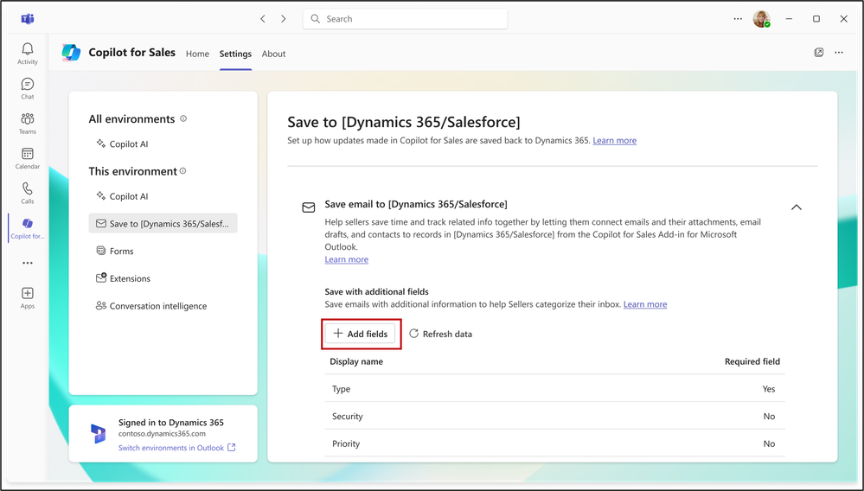Click the Copilot for Sales app title
This screenshot has width=864, height=491.
pos(131,52)
